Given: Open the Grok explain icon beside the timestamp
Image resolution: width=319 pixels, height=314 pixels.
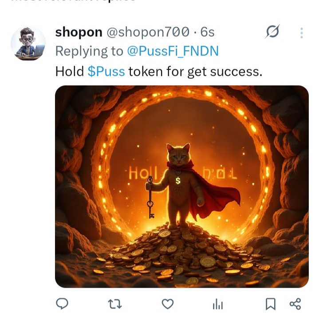Looking at the screenshot, I should coord(272,32).
